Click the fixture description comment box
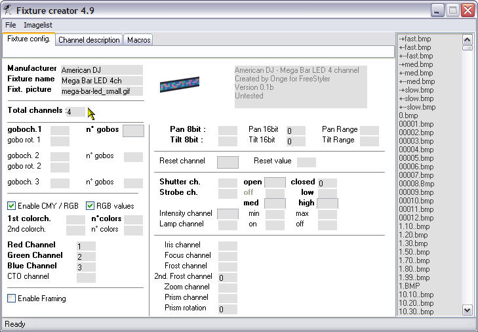The width and height of the screenshot is (478, 332). (300, 87)
